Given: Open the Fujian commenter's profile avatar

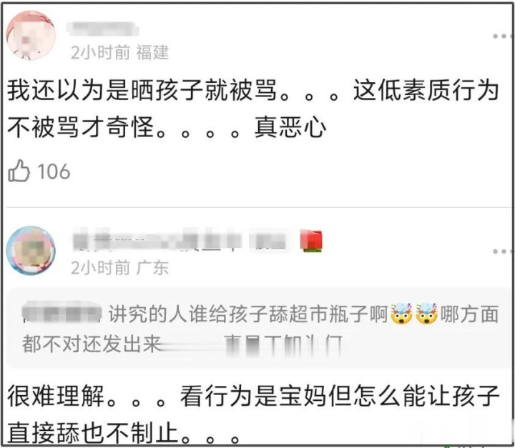Looking at the screenshot, I should [31, 36].
